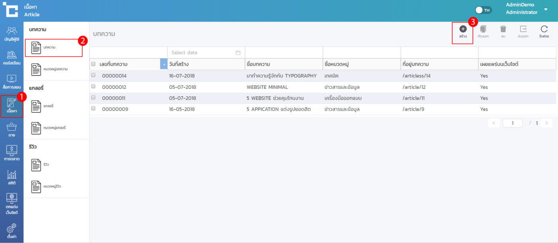Select the article category menu item
Image resolution: width=558 pixels, height=243 pixels.
(x=54, y=69)
